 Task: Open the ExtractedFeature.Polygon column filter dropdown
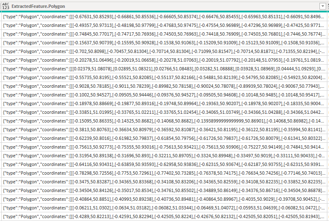(x=322, y=6)
